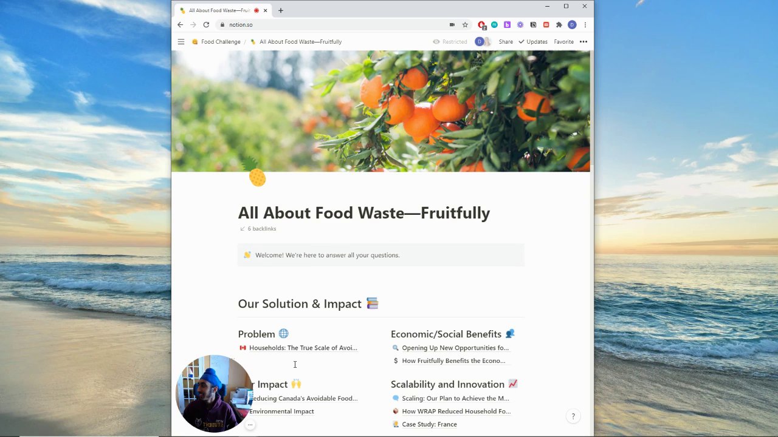
Task: Click the 'Our Solution & Impact' heading
Action: pos(308,303)
